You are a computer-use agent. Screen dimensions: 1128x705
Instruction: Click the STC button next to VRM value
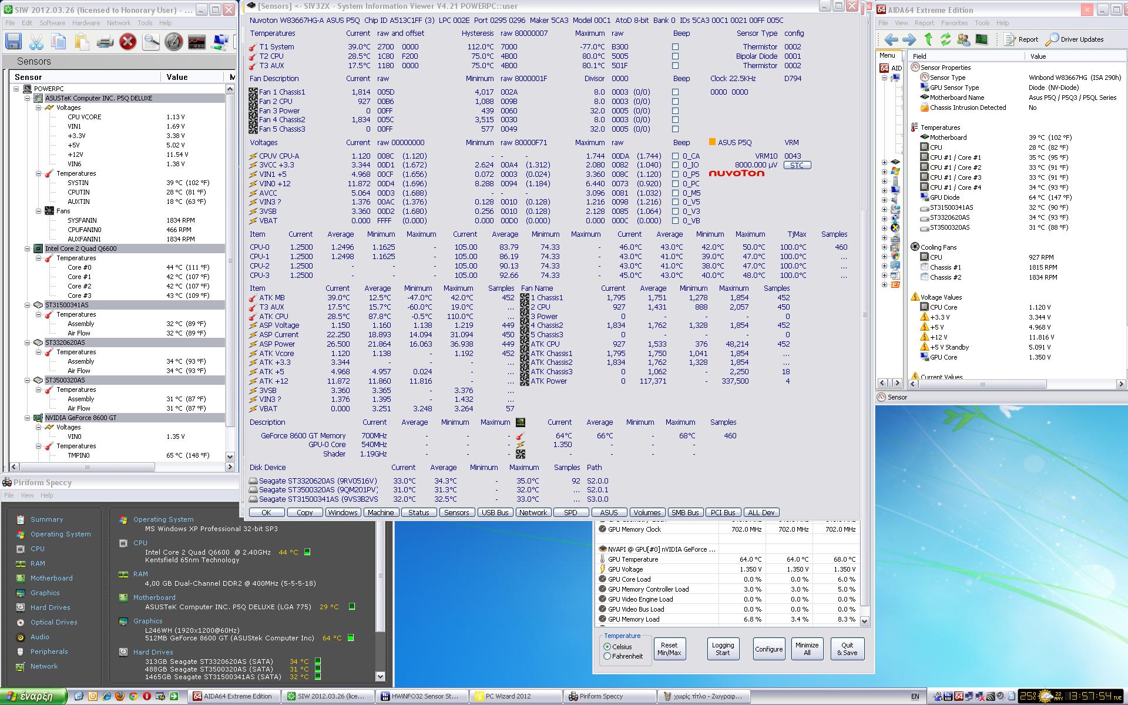point(797,165)
